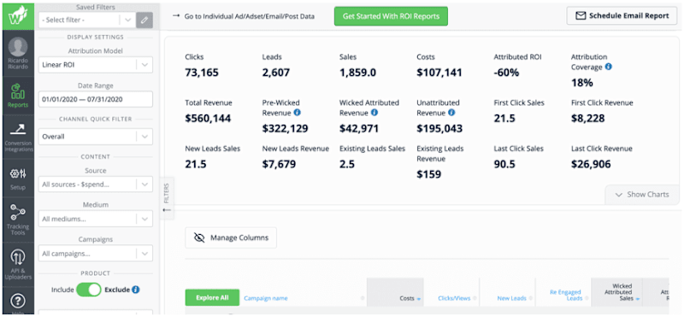Image resolution: width=684 pixels, height=316 pixels.
Task: Open the Campaigns All campaigns dropdown
Action: [96, 254]
